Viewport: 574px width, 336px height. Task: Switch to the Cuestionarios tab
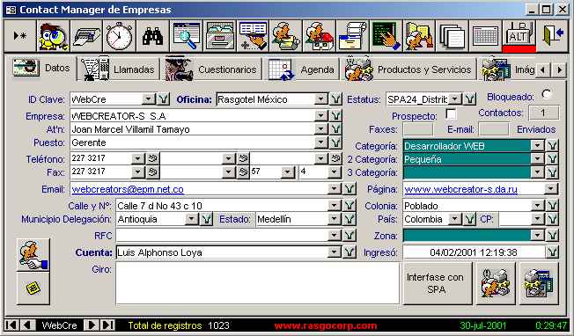click(211, 69)
